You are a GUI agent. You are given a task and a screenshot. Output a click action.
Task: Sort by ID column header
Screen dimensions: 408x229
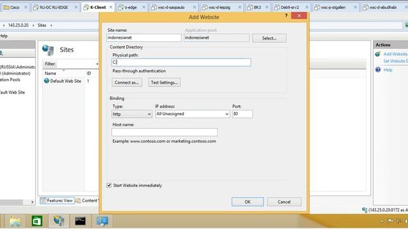[x=89, y=74]
